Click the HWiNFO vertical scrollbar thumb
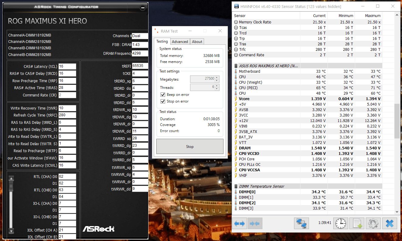Screen dimensions: 402x241 coord(397,121)
